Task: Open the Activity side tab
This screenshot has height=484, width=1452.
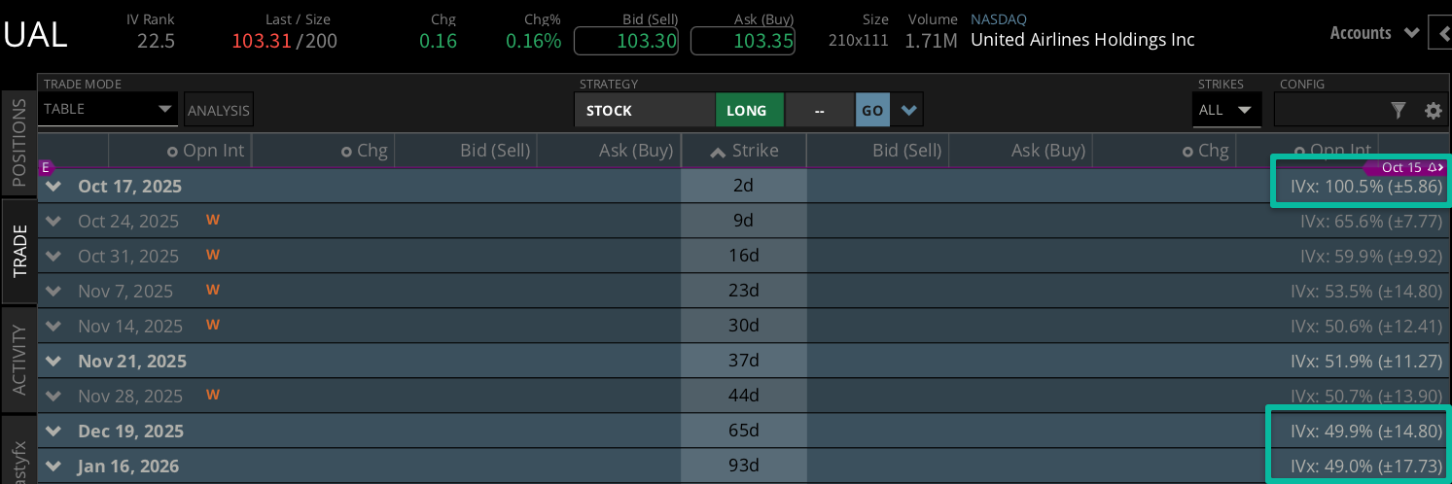Action: click(19, 360)
